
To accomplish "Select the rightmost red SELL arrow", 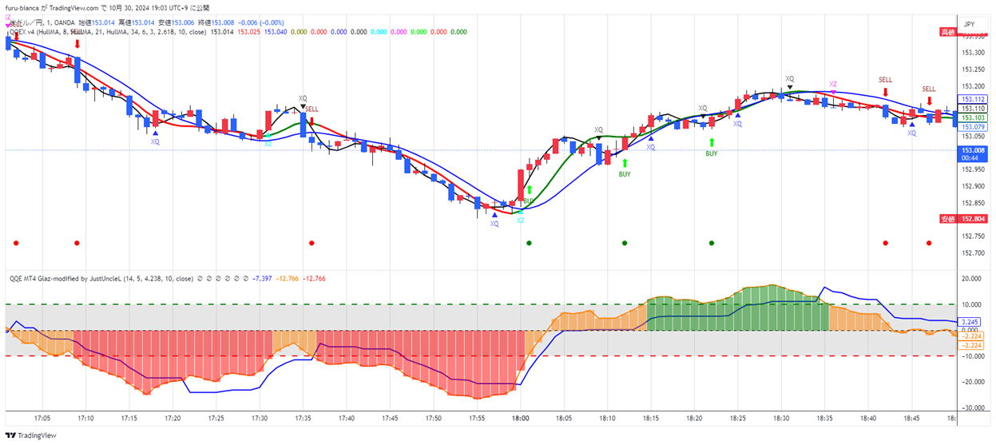I will (x=929, y=101).
